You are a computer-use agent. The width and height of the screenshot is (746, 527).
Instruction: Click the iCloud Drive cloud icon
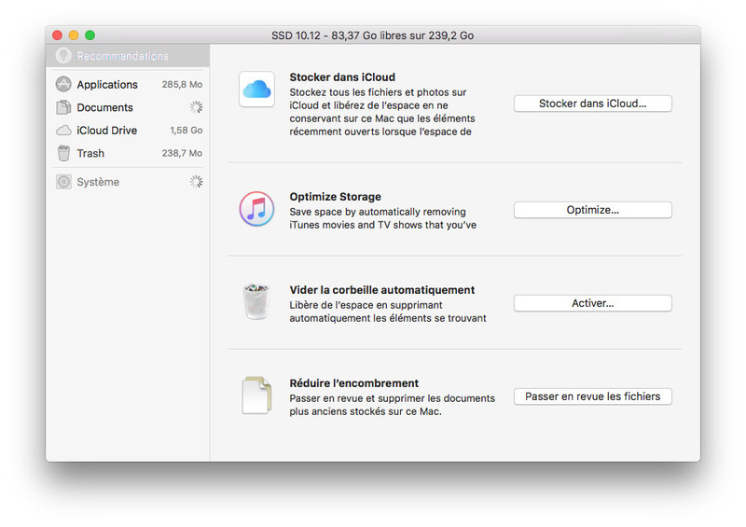(x=63, y=131)
